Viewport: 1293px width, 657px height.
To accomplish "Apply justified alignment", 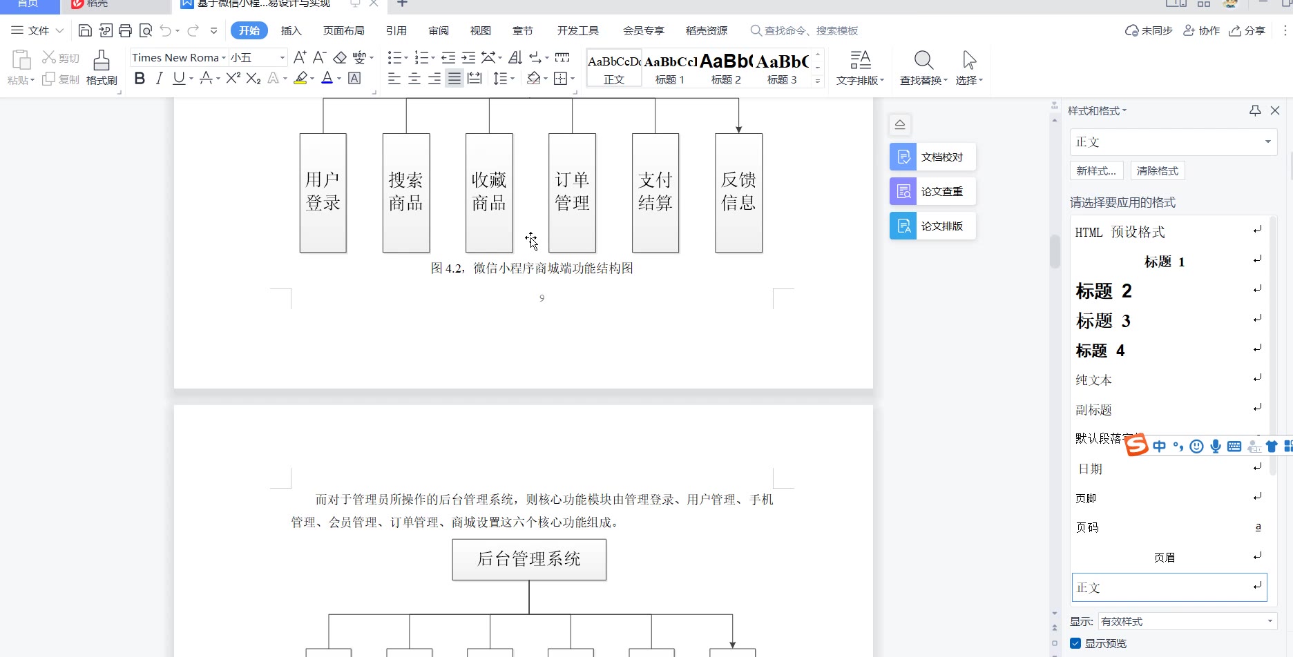I will (454, 78).
